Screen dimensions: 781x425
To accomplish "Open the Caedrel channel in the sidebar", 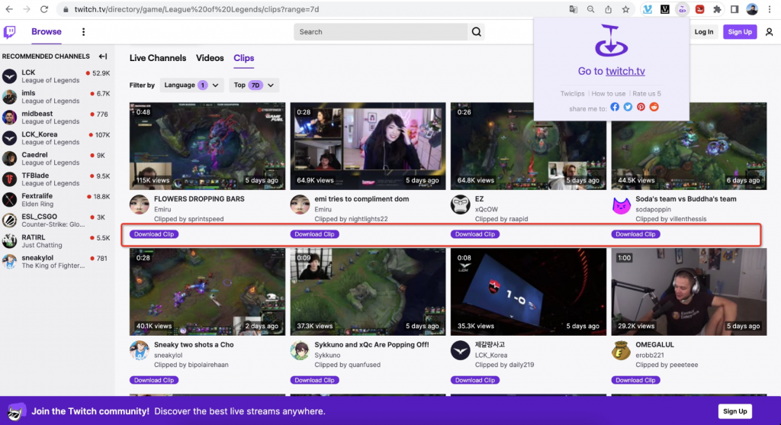I will (x=56, y=159).
